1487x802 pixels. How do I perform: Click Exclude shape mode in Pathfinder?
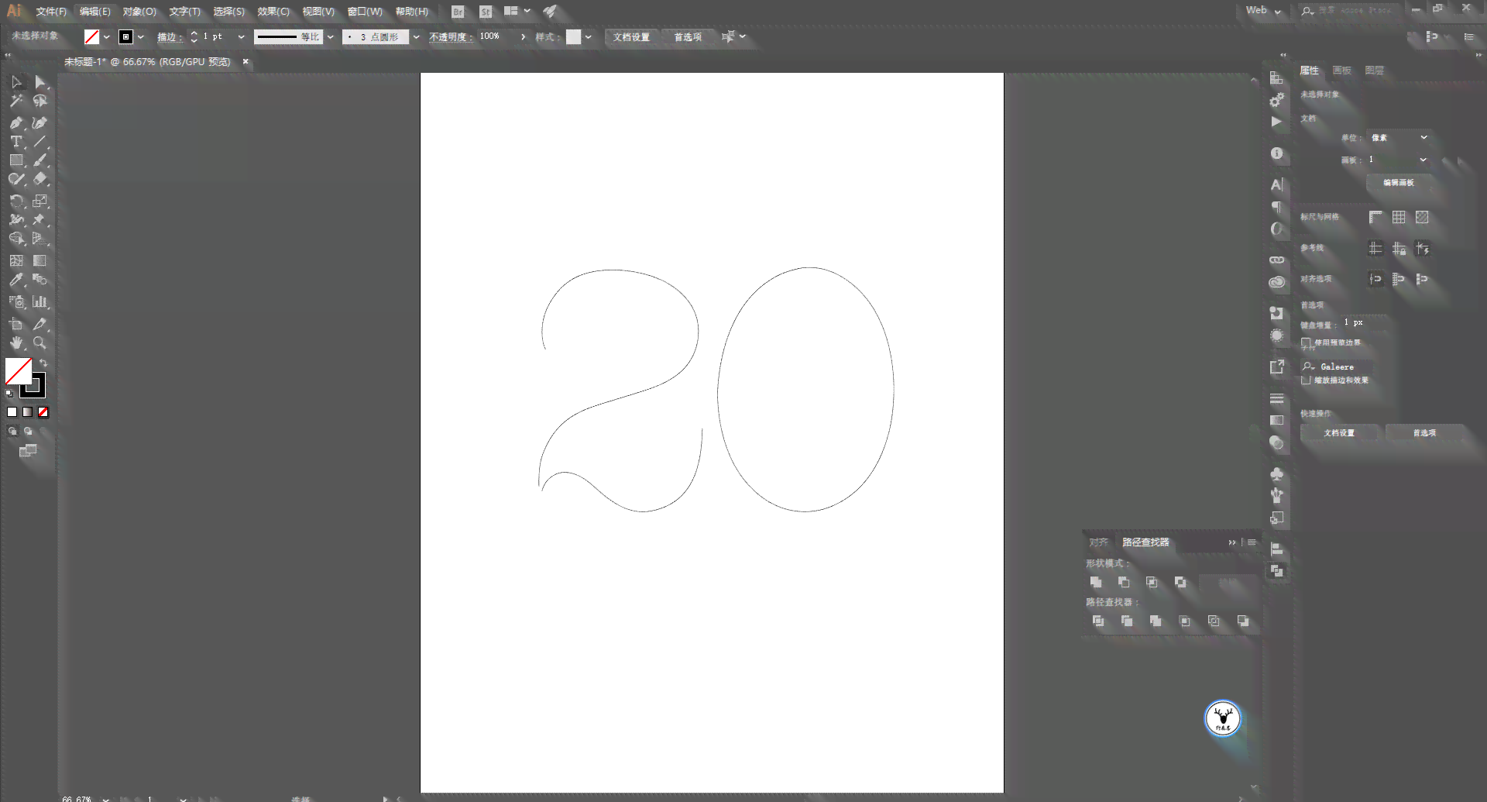tap(1180, 582)
